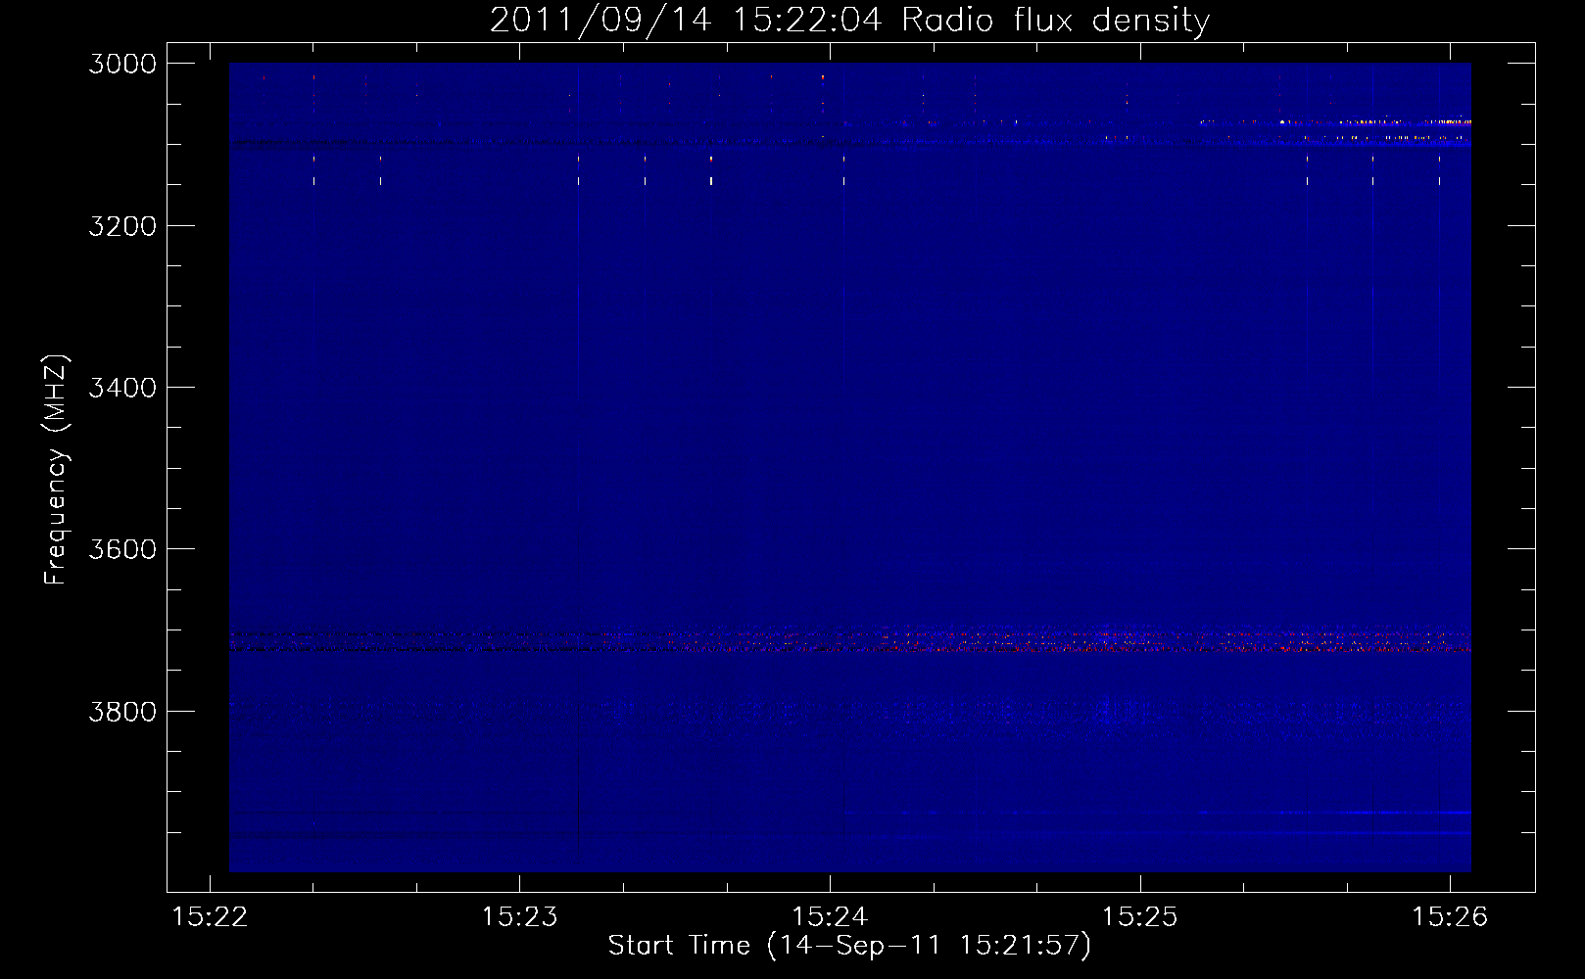Click the 15:25 time tick label
The height and width of the screenshot is (979, 1585).
coord(1140,917)
